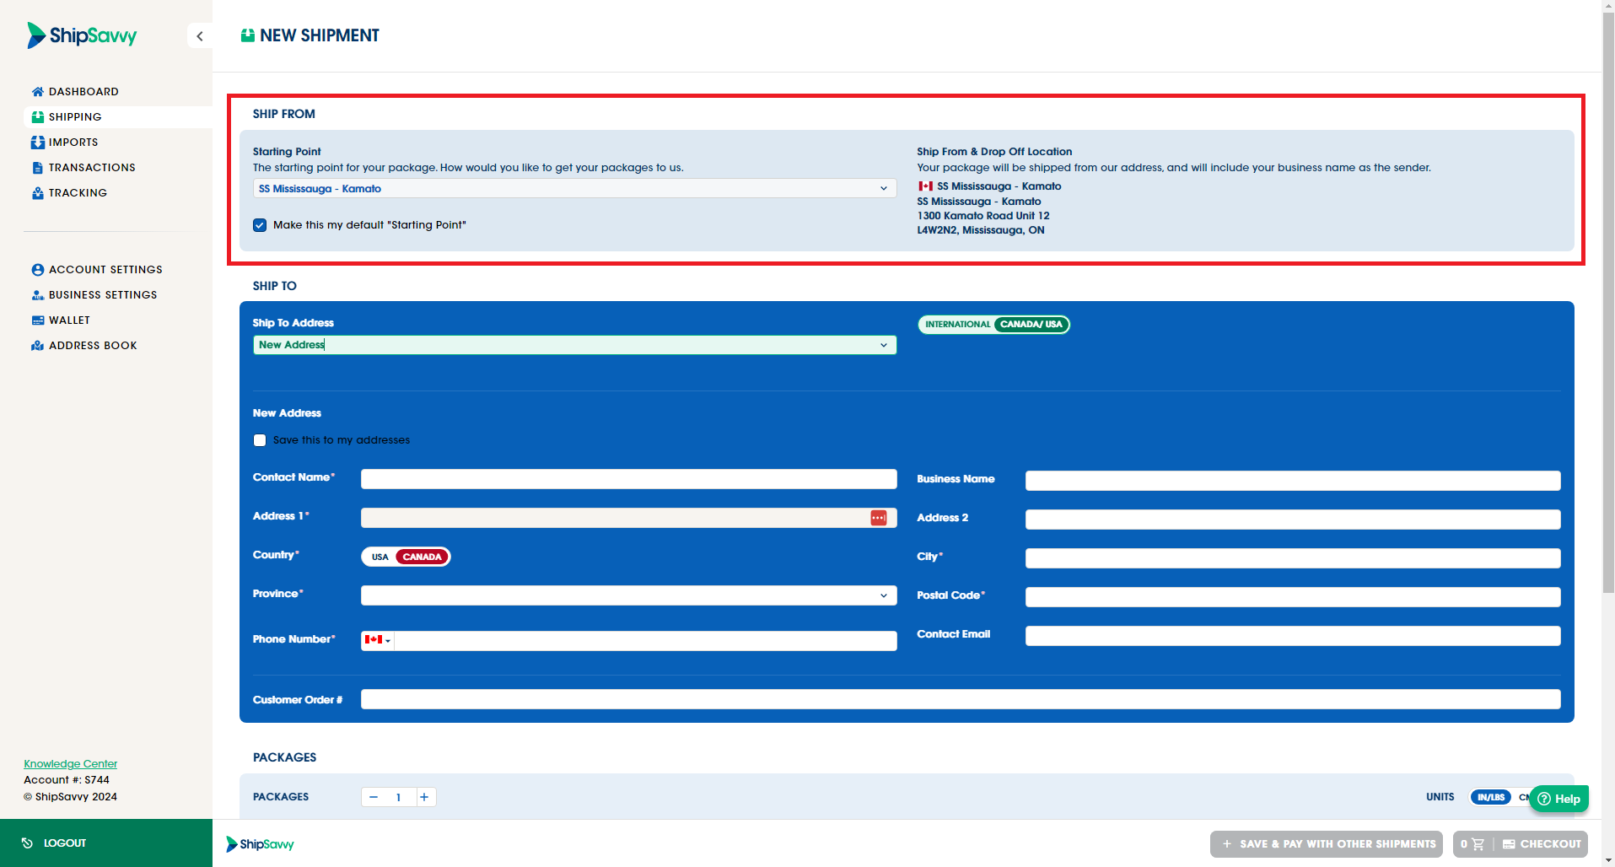The height and width of the screenshot is (867, 1615).
Task: Click the ShipSavvy logo in sidebar
Action: coord(82,35)
